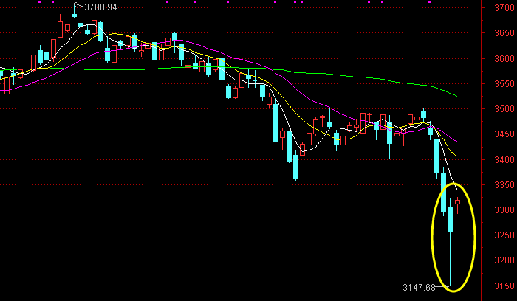517x301 pixels.
Task: Select the small cyan candle just below the 3708.94 label
Action: click(x=74, y=15)
